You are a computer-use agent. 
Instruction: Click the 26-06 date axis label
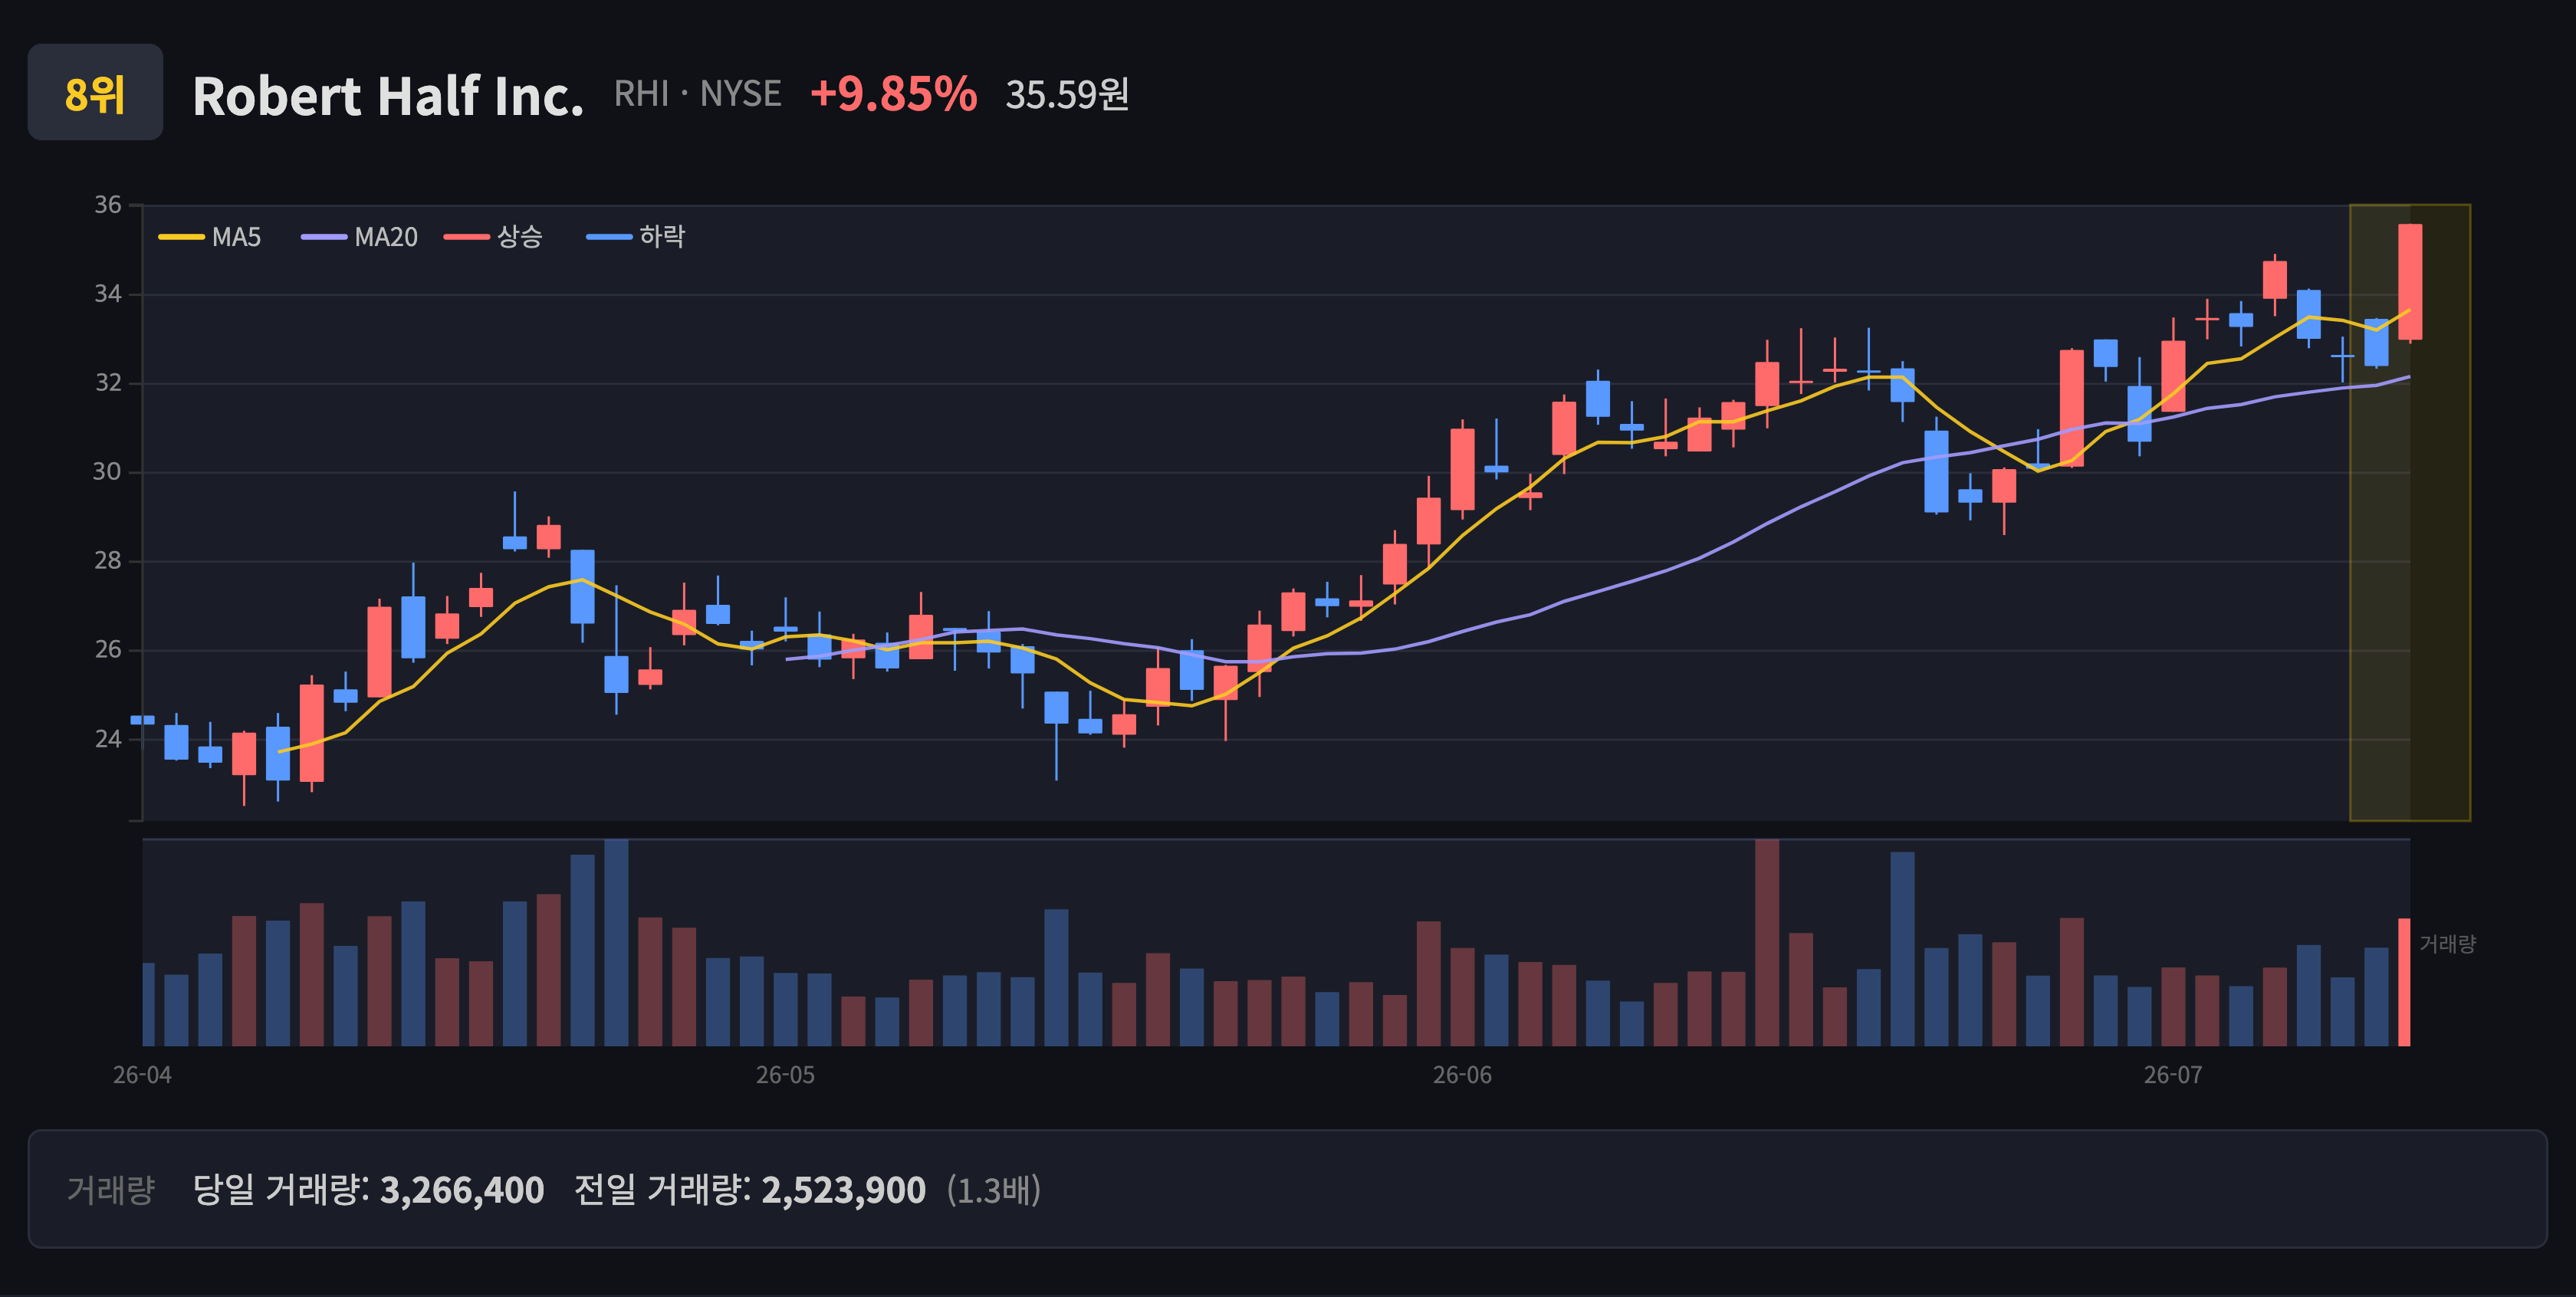[x=1462, y=1075]
